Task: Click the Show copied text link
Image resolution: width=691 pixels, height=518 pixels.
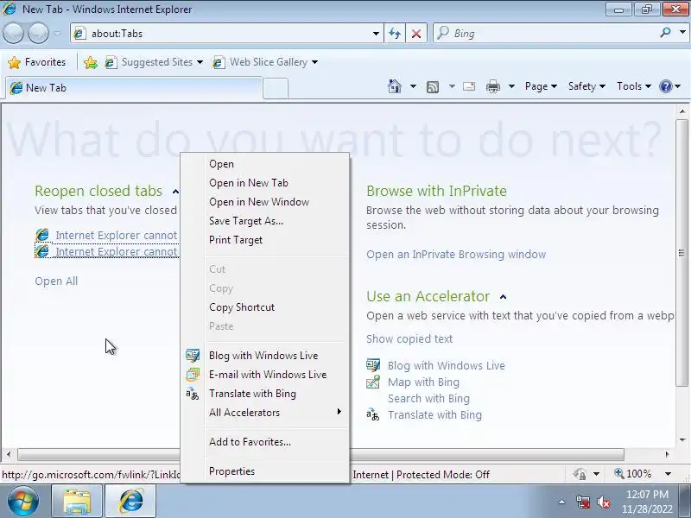Action: [409, 338]
